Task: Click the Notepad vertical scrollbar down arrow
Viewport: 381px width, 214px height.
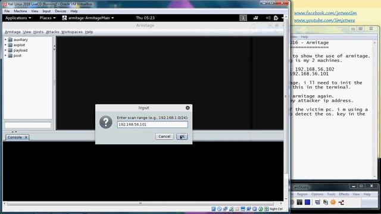Action: [x=374, y=177]
